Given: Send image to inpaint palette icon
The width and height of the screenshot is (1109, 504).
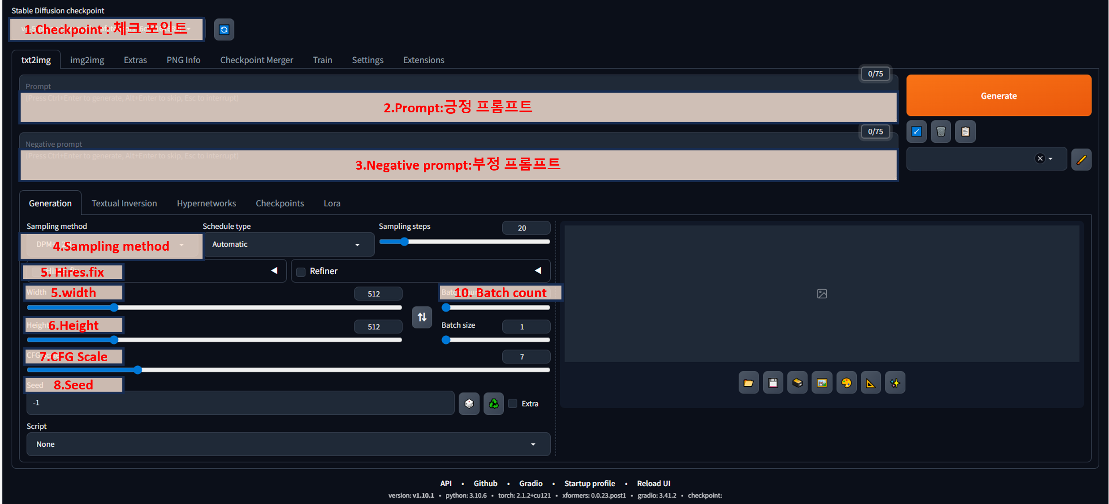Looking at the screenshot, I should tap(846, 383).
